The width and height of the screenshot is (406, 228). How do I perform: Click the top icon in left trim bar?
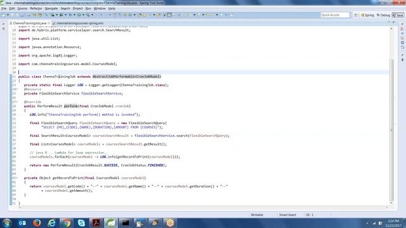3,24
